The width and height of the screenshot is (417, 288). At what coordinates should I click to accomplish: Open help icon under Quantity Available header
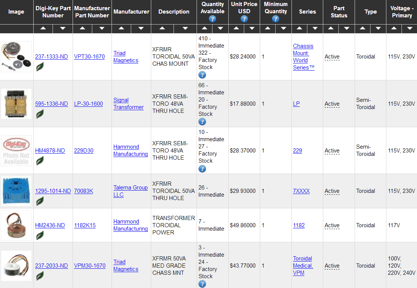[x=212, y=19]
